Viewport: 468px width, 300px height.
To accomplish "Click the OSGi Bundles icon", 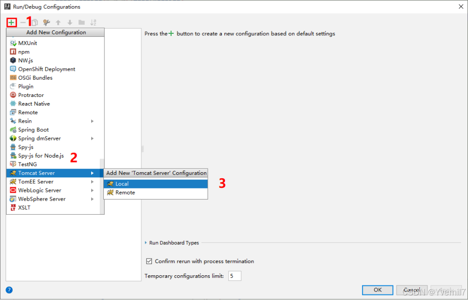I will click(13, 78).
